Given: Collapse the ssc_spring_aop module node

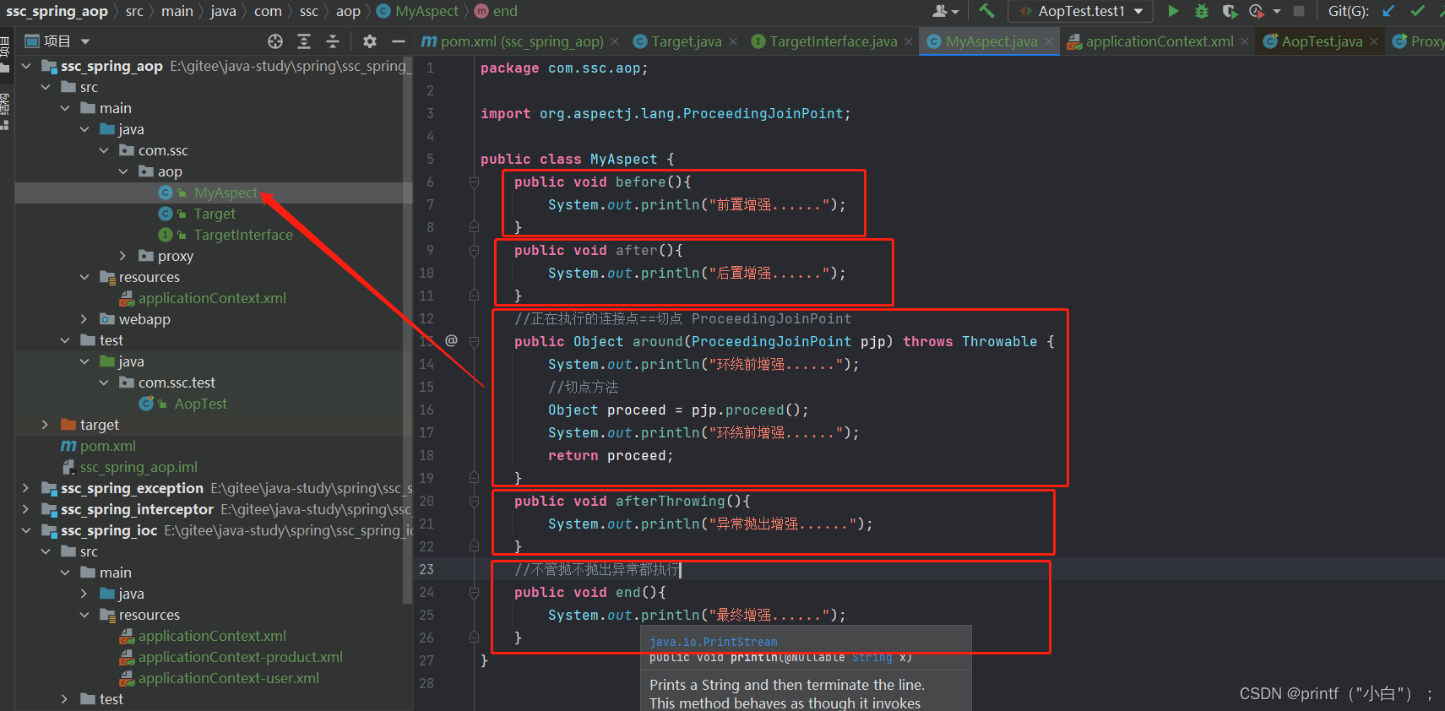Looking at the screenshot, I should (x=26, y=66).
